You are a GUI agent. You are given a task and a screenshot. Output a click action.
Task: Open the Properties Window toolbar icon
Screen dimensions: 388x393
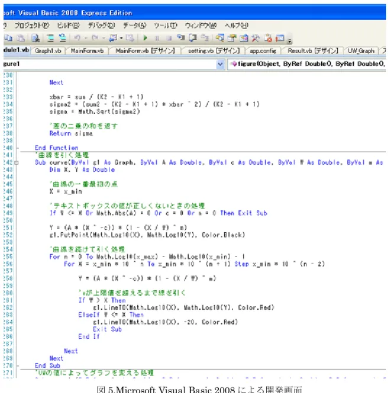coord(231,38)
